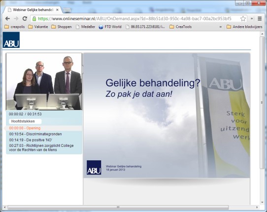Minimize the Chrome window
This screenshot has width=267, height=212.
point(240,3)
